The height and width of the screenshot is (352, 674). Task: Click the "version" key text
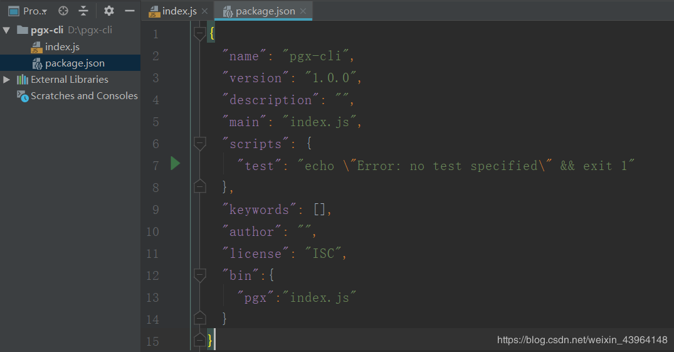coord(255,78)
